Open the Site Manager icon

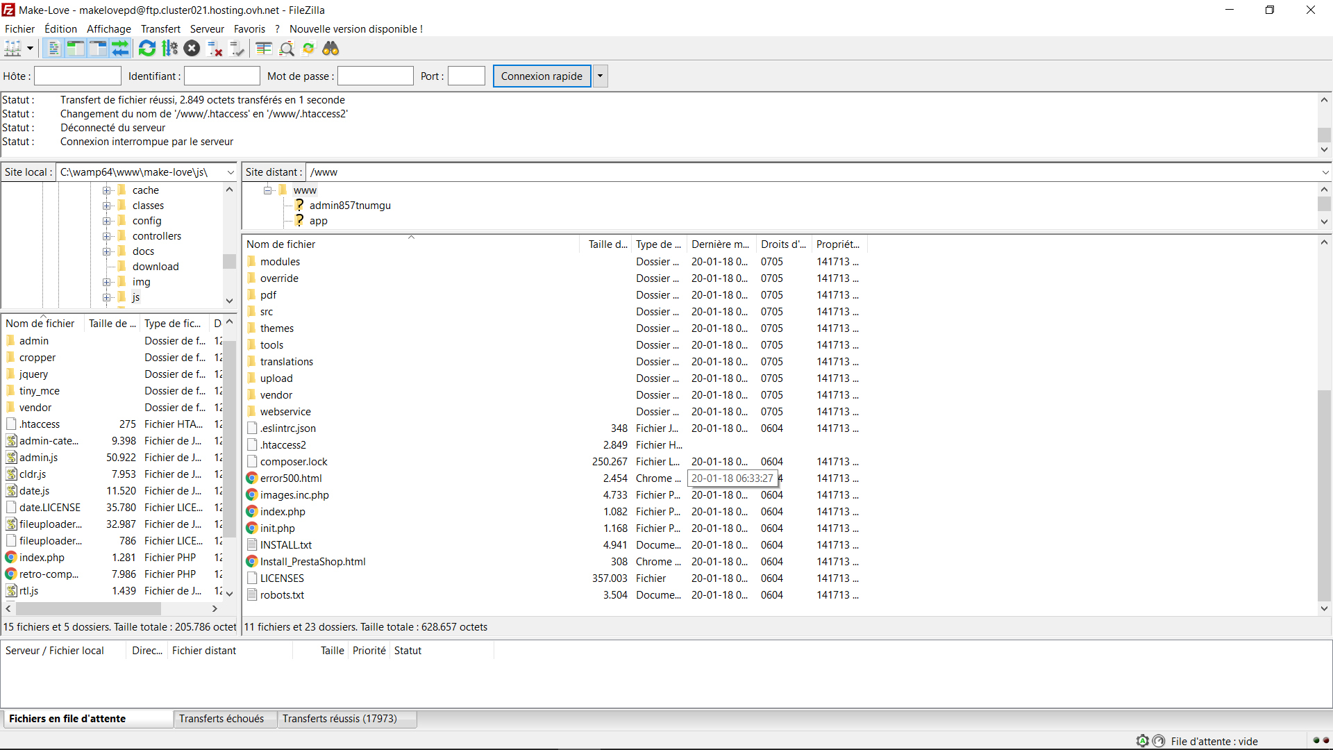[x=12, y=49]
